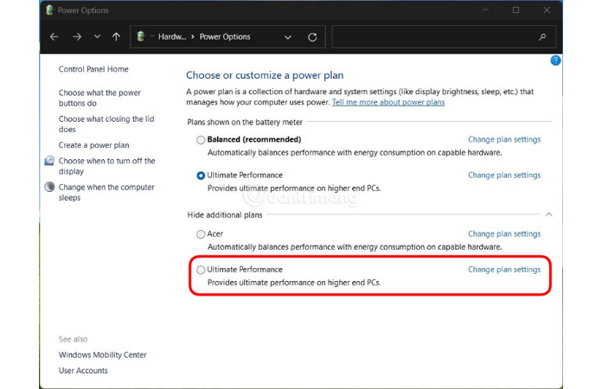The height and width of the screenshot is (389, 602).
Task: Collapse the Hide additional plans section
Action: click(548, 214)
